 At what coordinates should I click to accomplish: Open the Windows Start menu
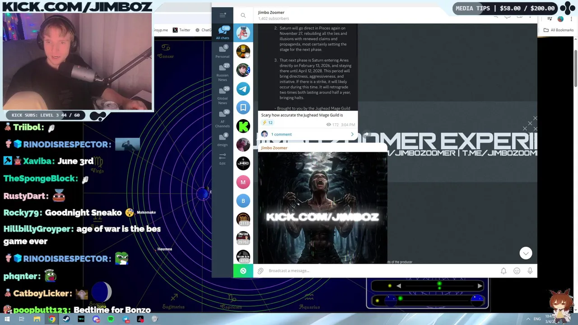(x=6, y=319)
